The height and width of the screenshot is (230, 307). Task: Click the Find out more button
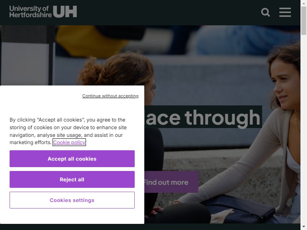171,182
